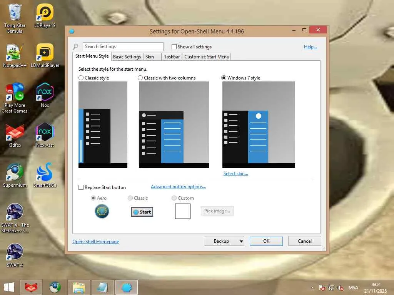Choose the Custom start button radio

174,198
